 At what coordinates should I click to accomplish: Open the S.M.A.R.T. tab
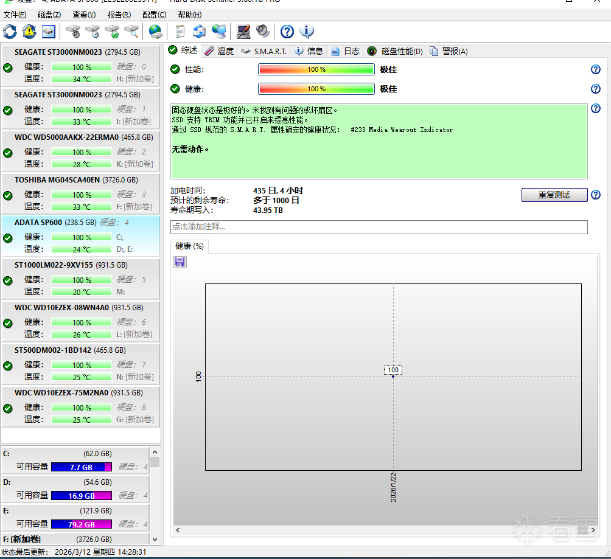click(x=264, y=51)
